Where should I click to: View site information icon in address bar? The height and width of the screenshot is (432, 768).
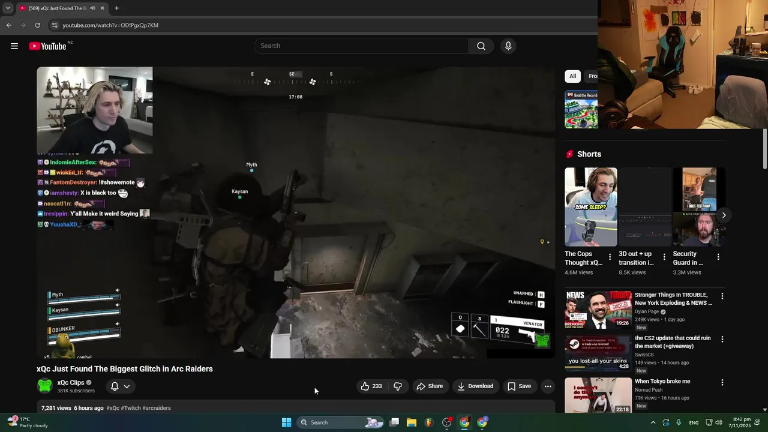tap(54, 25)
